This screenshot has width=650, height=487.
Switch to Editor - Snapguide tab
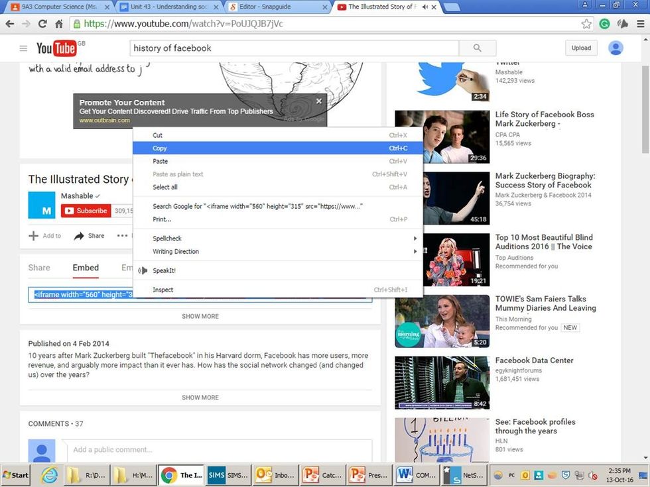point(278,7)
